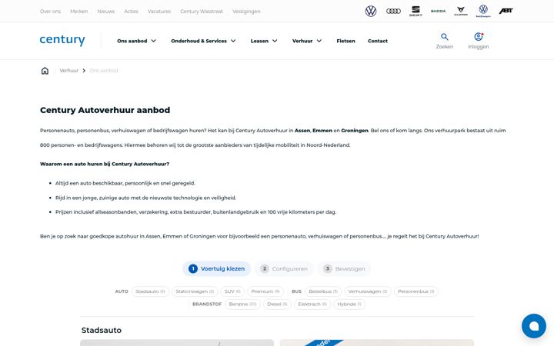554x346 pixels.
Task: Open the Merken link
Action: (78, 12)
